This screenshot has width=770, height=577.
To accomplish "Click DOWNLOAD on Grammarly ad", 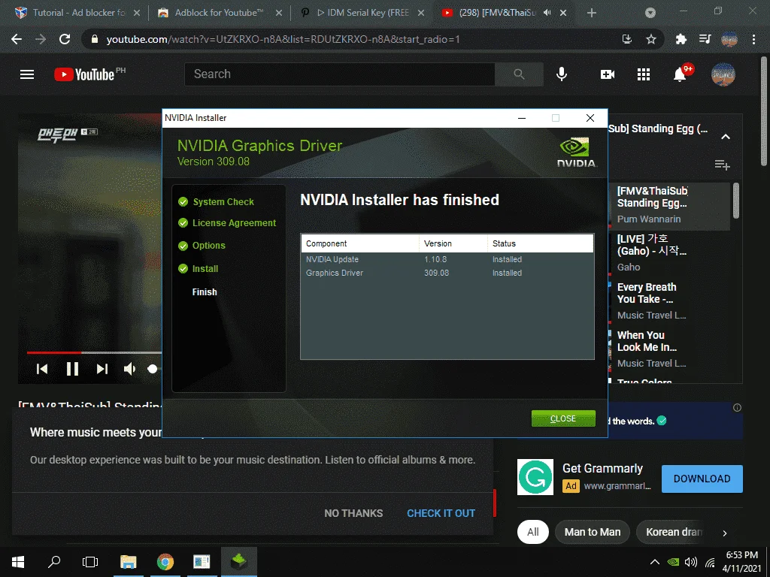I will pyautogui.click(x=702, y=479).
